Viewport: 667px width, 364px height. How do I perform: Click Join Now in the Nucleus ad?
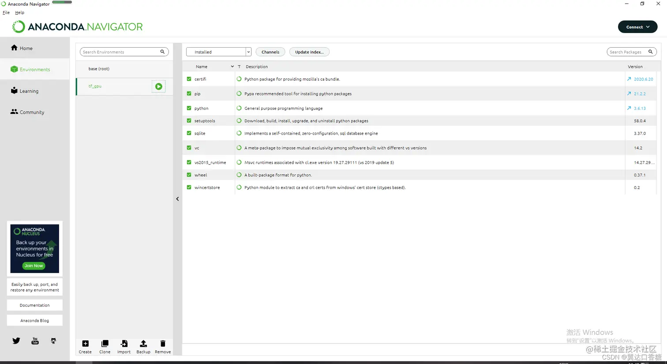click(34, 266)
